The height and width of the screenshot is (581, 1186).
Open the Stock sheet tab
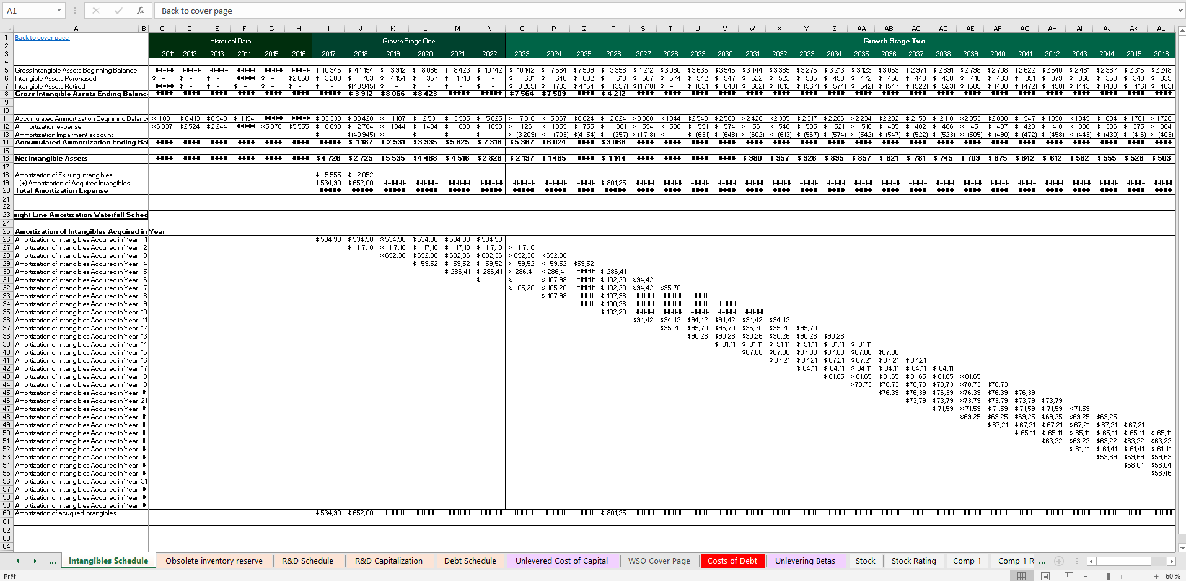coord(865,561)
